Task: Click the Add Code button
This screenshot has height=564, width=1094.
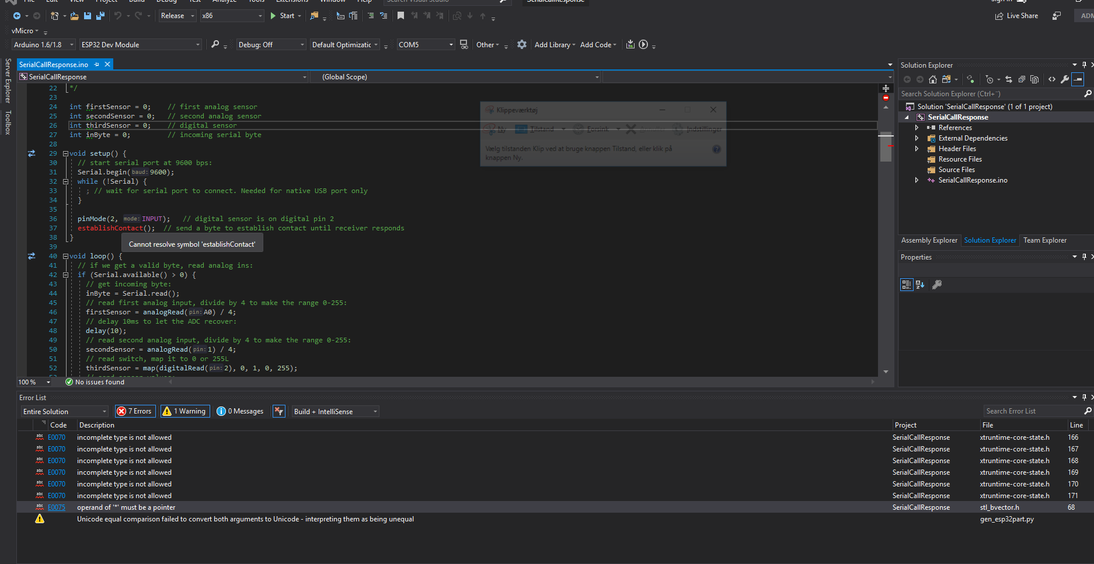Action: (x=598, y=44)
